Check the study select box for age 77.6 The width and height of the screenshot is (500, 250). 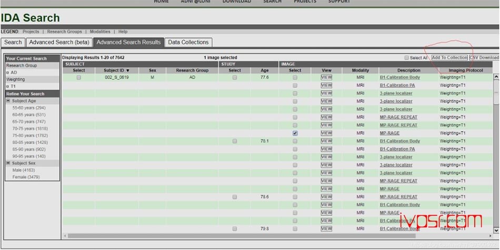coord(235,77)
